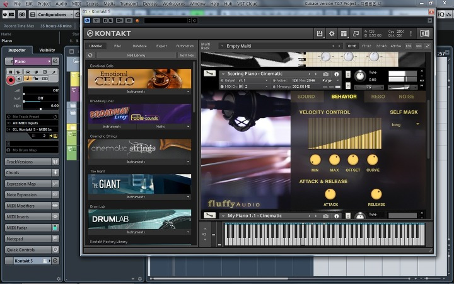The height and width of the screenshot is (284, 454).
Task: Toggle Kontakt minimized view icon
Action: (x=356, y=33)
